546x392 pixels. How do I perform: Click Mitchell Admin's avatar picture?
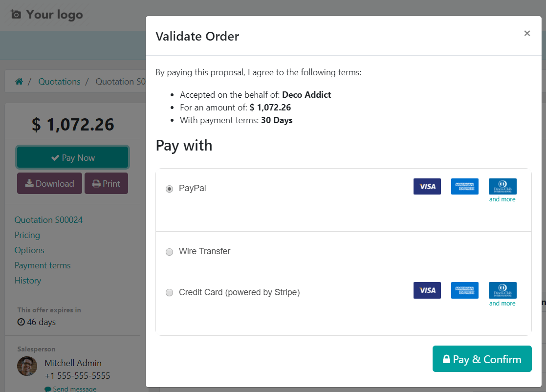click(x=27, y=366)
